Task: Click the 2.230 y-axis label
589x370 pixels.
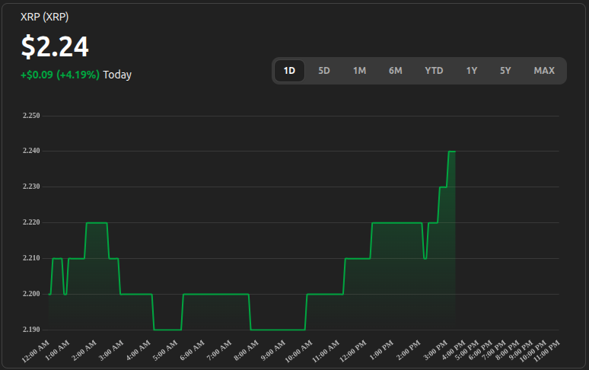Action: [x=31, y=187]
